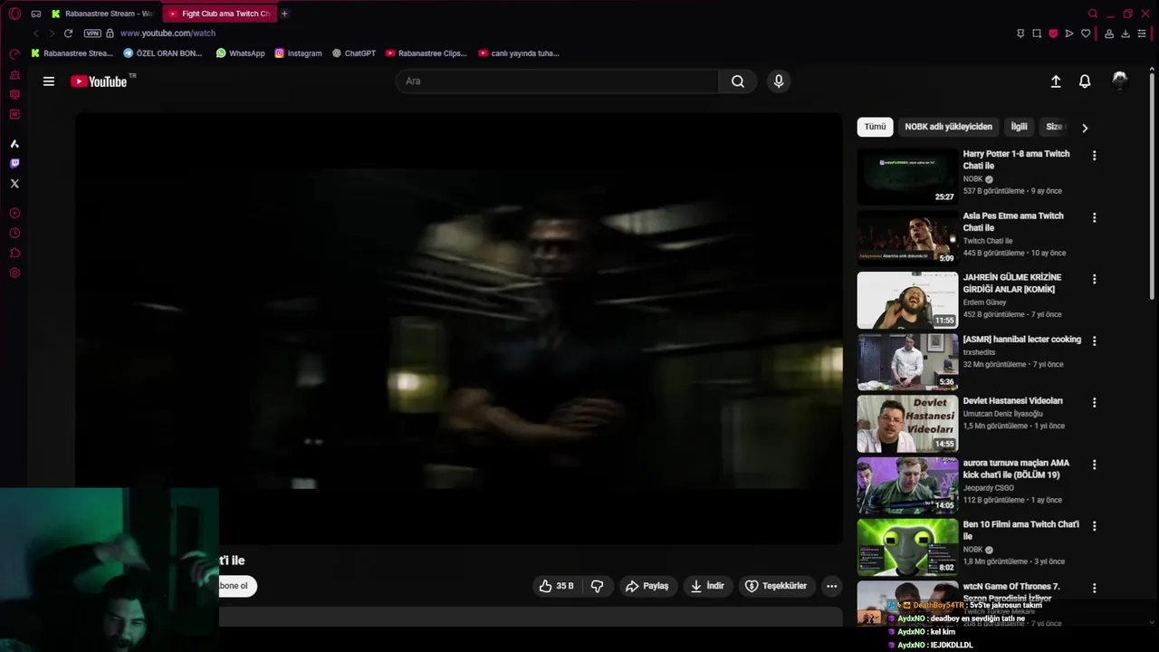1159x652 pixels.
Task: Click the tab search magnifier icon
Action: pyautogui.click(x=1093, y=14)
